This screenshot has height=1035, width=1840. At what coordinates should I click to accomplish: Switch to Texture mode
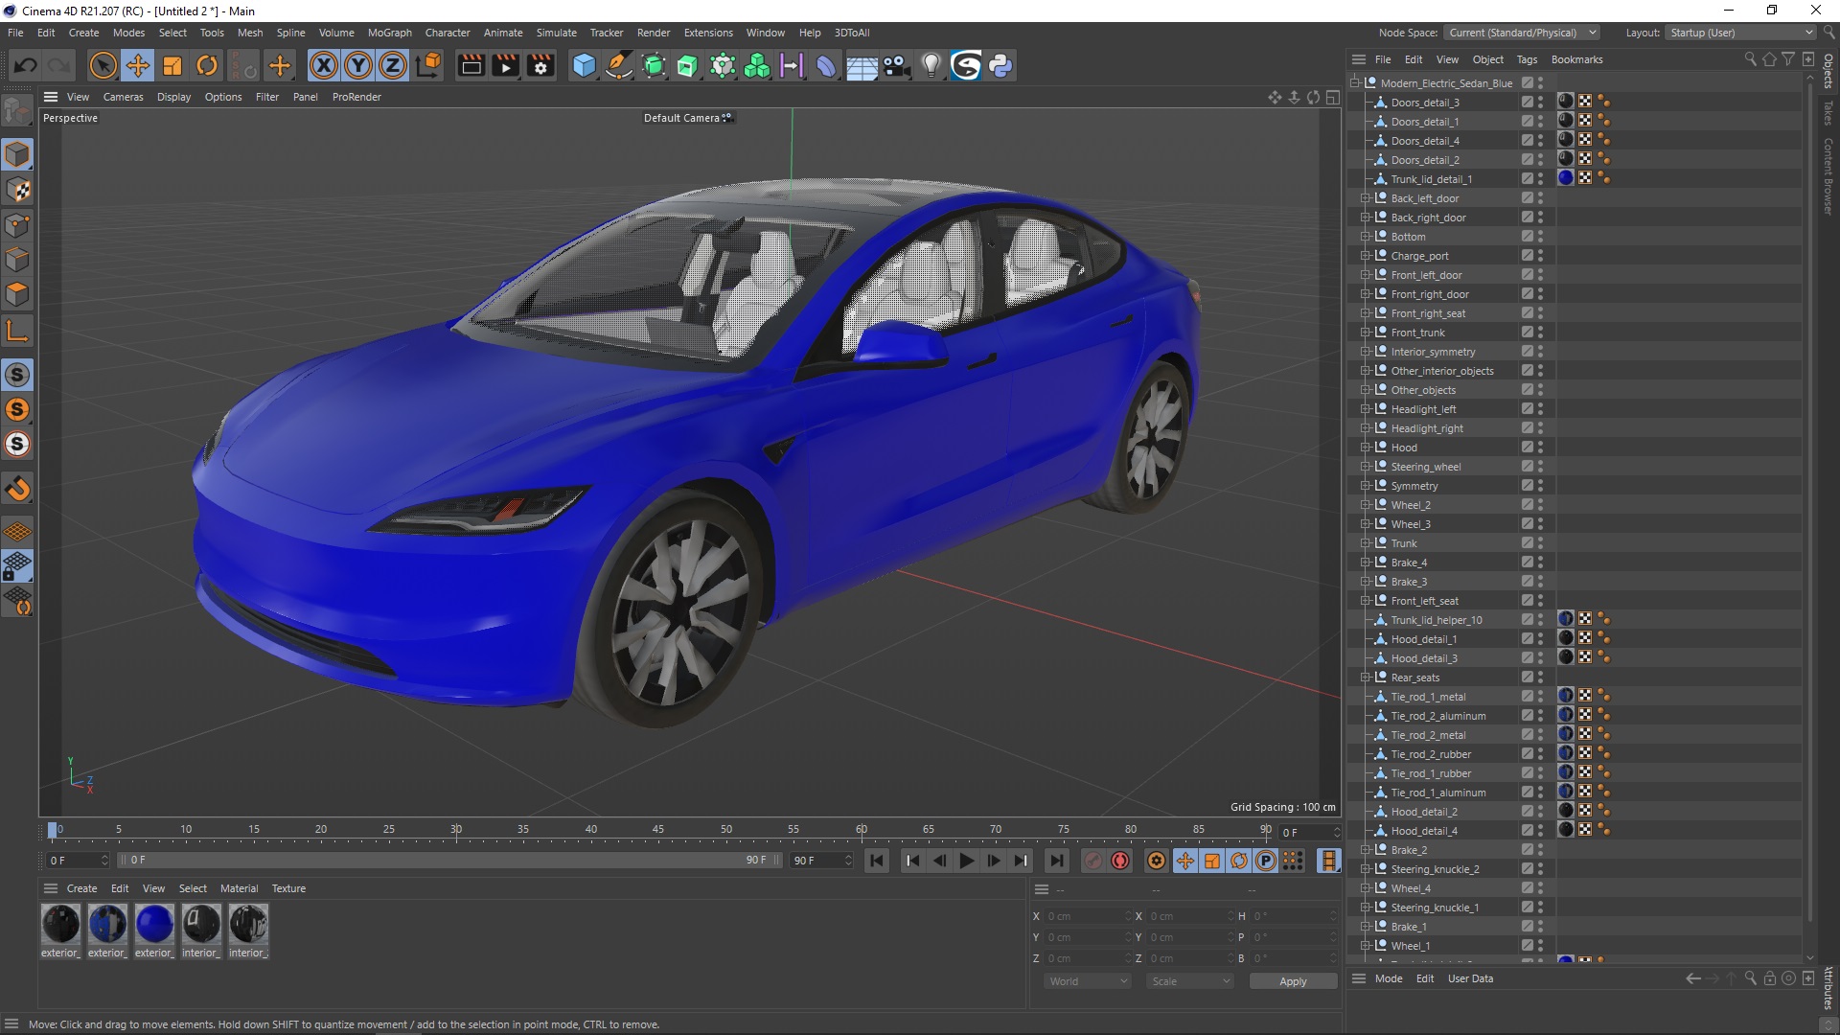[17, 190]
